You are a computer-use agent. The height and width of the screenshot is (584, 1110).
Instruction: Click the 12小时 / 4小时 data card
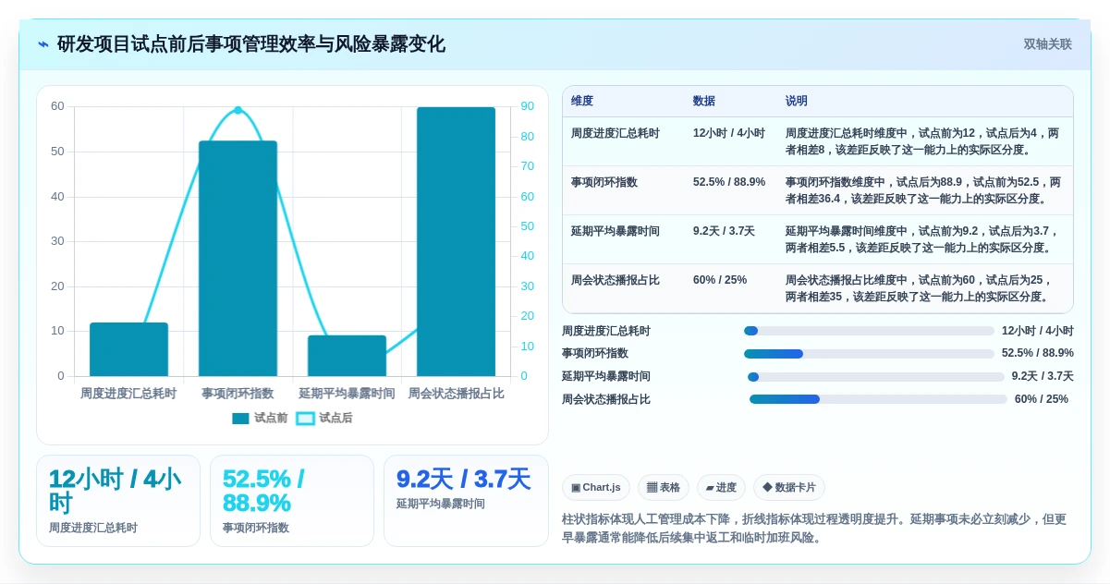(118, 501)
